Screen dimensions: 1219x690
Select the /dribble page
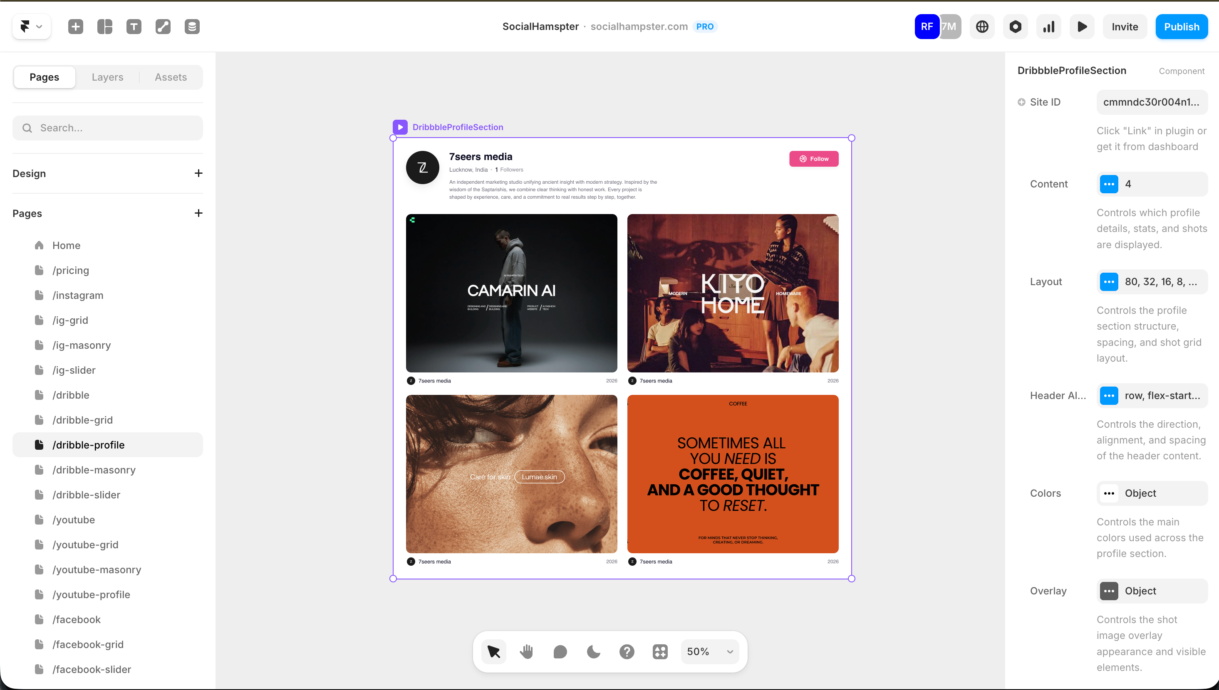click(108, 395)
